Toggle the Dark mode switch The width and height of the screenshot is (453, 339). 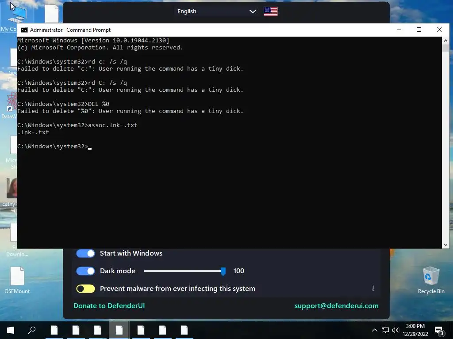[85, 271]
